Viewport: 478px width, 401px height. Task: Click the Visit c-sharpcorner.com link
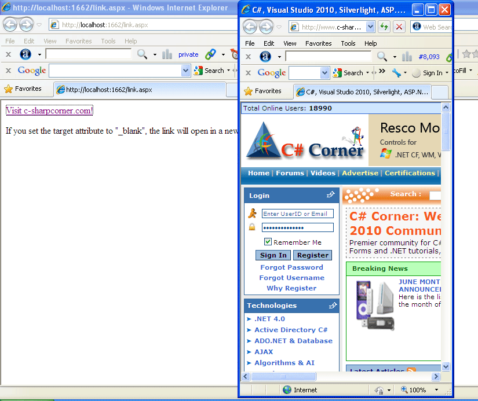click(x=49, y=110)
